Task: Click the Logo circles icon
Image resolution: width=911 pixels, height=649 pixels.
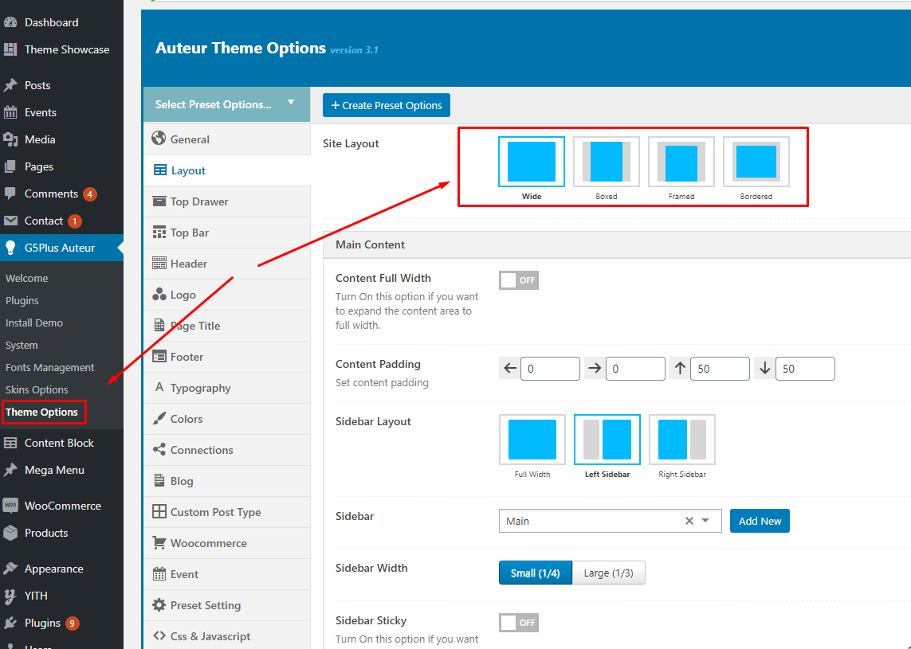Action: (159, 295)
